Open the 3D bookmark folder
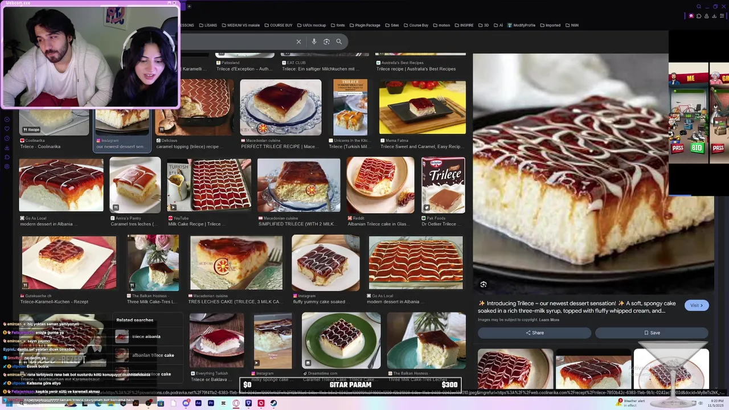The image size is (729, 410). (484, 25)
